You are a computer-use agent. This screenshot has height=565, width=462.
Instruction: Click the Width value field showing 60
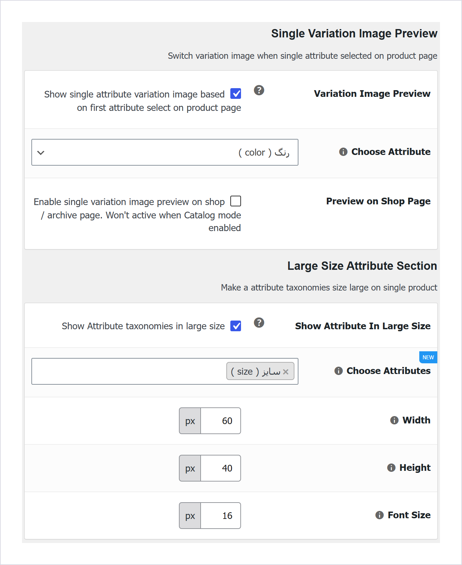click(x=221, y=421)
